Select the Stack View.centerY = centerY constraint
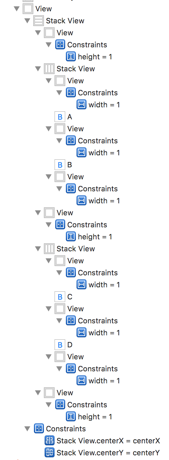This screenshot has width=169, height=460. point(108,453)
